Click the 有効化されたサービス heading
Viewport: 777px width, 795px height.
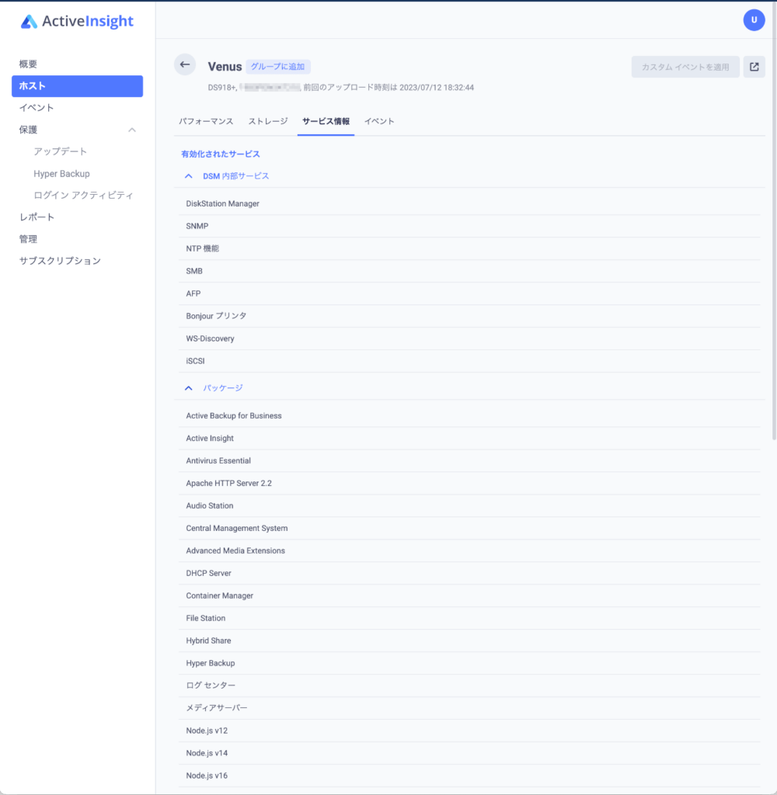(x=220, y=154)
